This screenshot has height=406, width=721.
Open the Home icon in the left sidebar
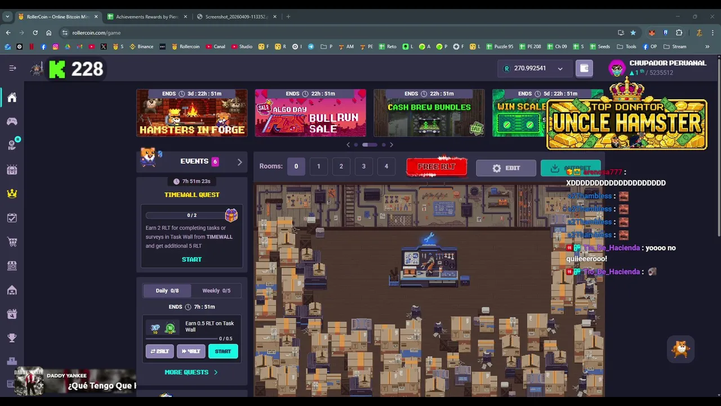click(12, 98)
